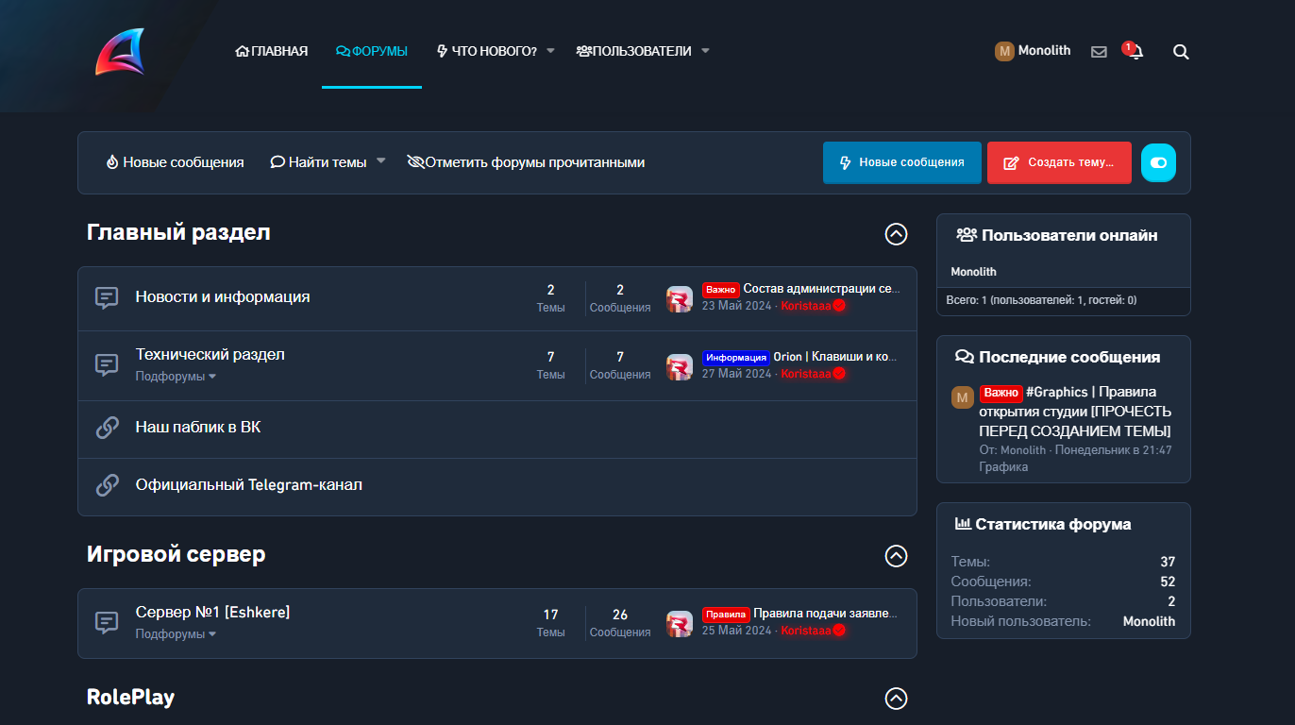The image size is (1295, 725).
Task: Click Koristaaa username in the 27 Май row
Action: click(806, 374)
